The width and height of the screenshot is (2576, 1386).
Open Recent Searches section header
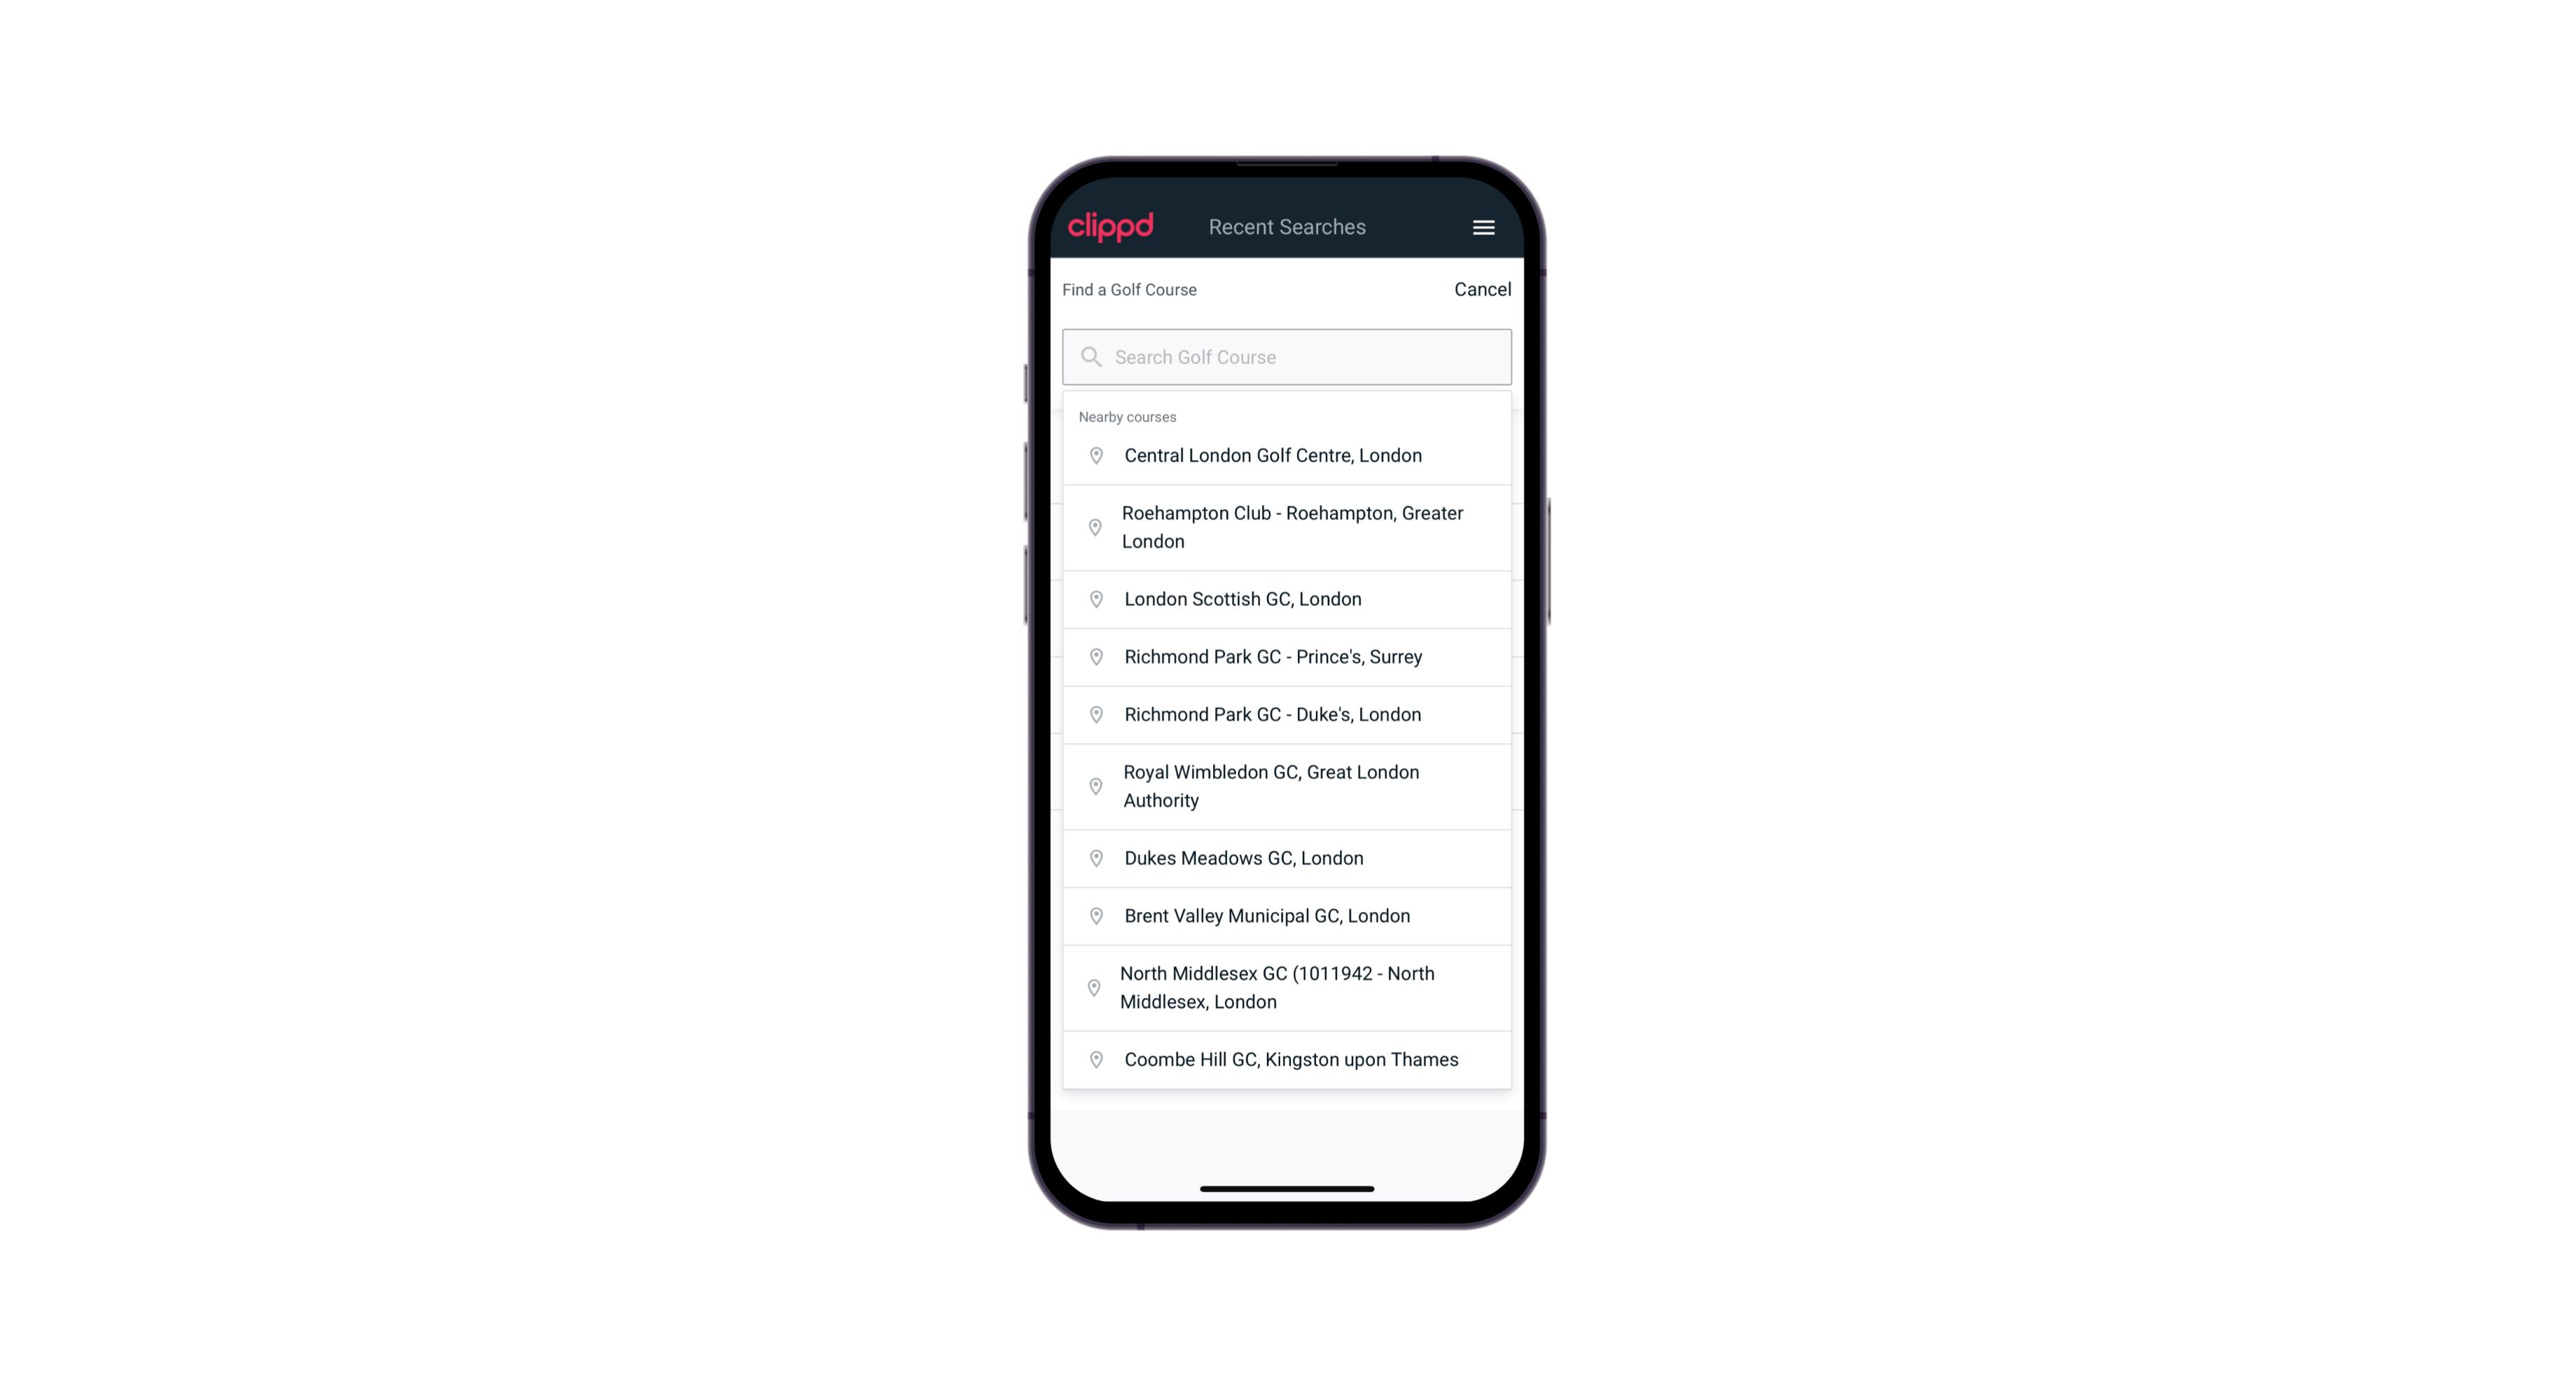click(1288, 227)
